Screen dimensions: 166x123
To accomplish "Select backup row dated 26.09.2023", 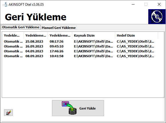I will tap(79, 46).
